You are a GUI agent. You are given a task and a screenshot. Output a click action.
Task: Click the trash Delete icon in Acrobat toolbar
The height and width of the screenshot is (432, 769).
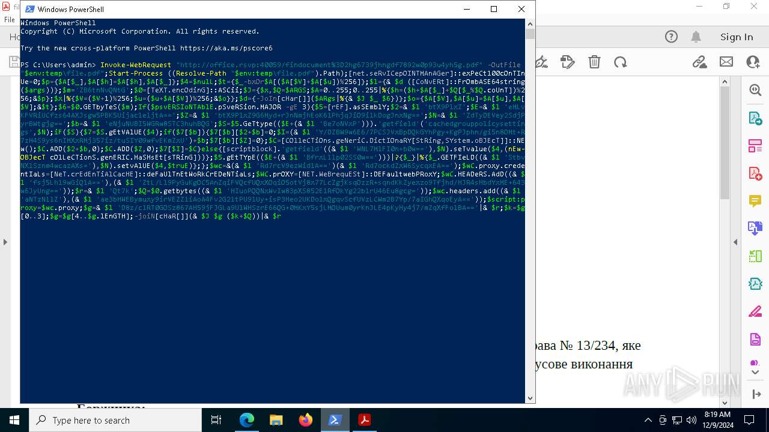[594, 62]
